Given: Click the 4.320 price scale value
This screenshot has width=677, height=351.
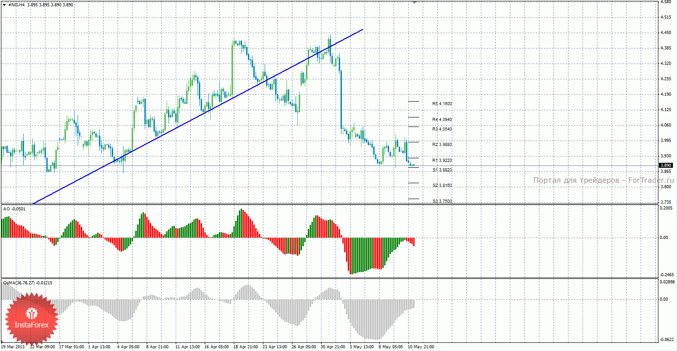Looking at the screenshot, I should click(666, 63).
